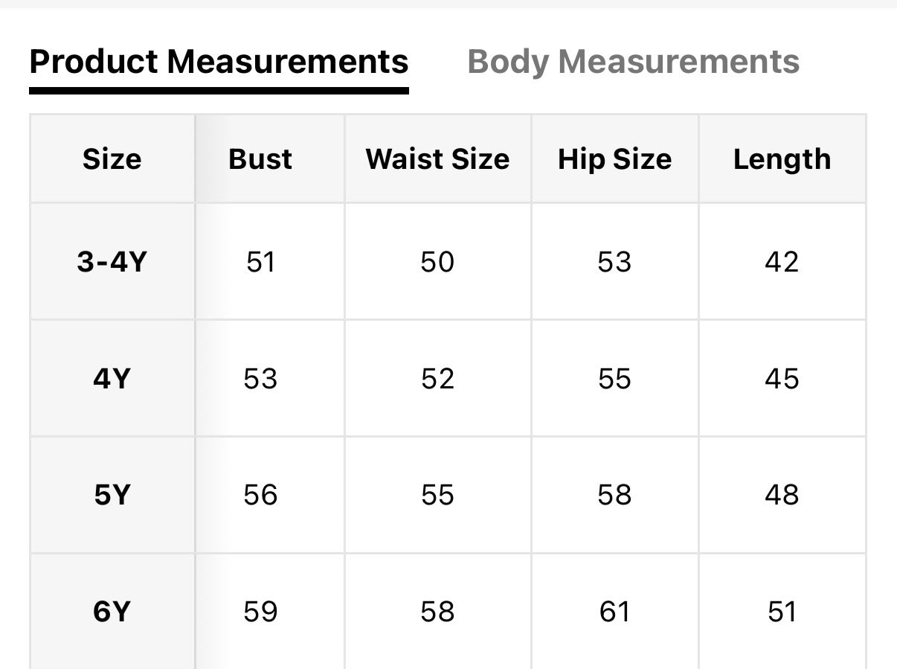Select waist value 50 in 3-4Y row
This screenshot has height=669, width=897.
[x=437, y=262]
